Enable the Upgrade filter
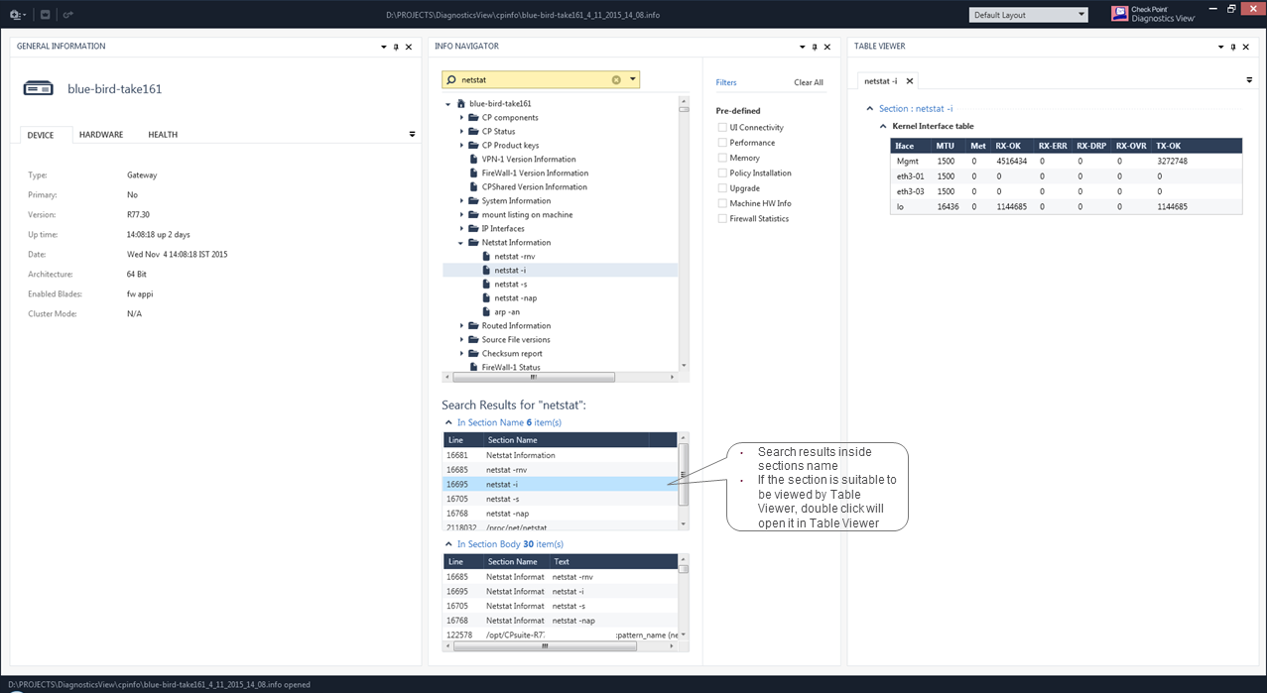Image resolution: width=1267 pixels, height=693 pixels. pos(723,188)
